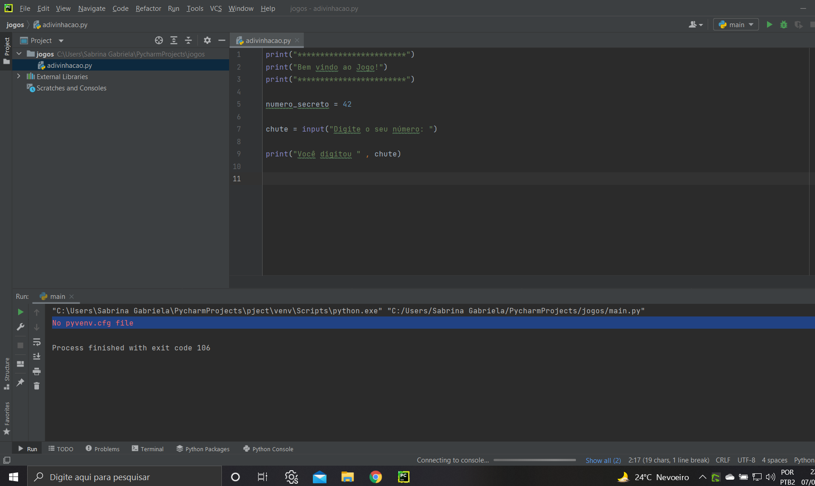Toggle the Project side tool window
The image size is (815, 486).
click(x=6, y=50)
